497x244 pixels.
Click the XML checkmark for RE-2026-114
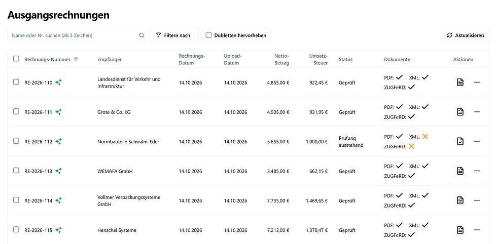[x=425, y=195]
